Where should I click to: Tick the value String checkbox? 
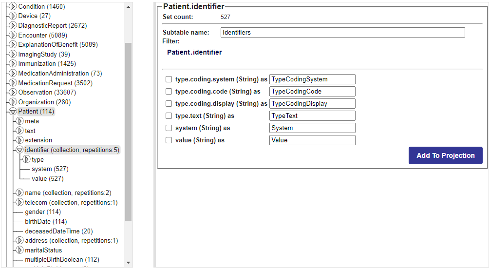(x=169, y=140)
